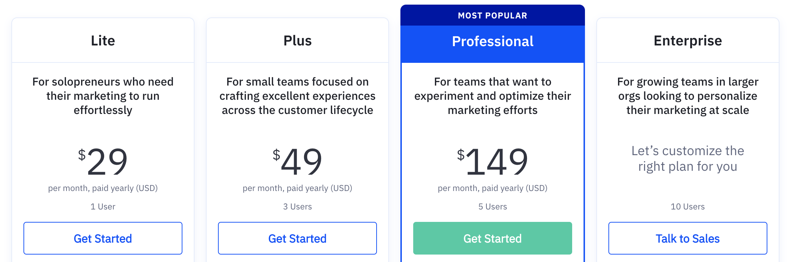The width and height of the screenshot is (788, 262).
Task: Click the Talk to Sales button
Action: click(x=688, y=238)
